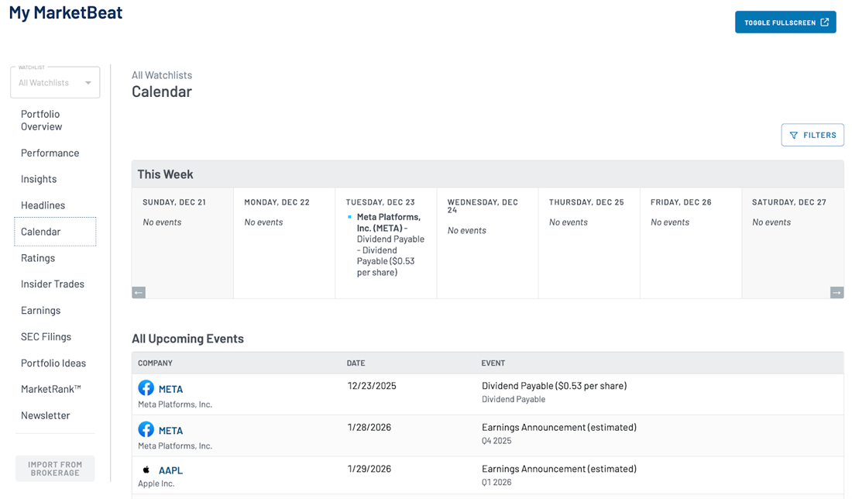The image size is (852, 499).
Task: Open SEC Filings in sidebar
Action: [46, 336]
